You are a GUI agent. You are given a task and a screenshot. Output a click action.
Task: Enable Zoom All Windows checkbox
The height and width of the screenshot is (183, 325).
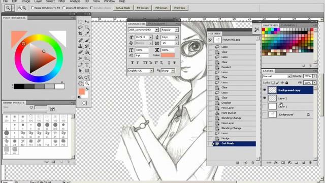coord(64,8)
